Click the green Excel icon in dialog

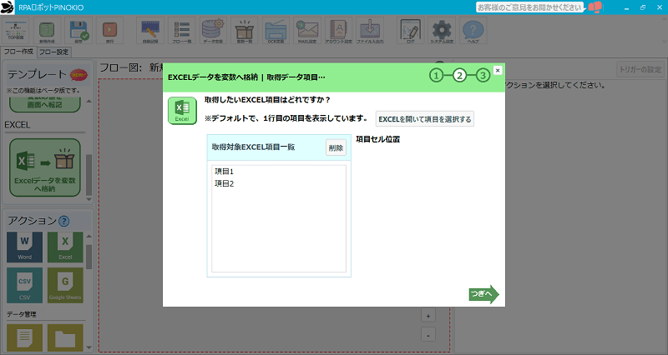coord(182,111)
